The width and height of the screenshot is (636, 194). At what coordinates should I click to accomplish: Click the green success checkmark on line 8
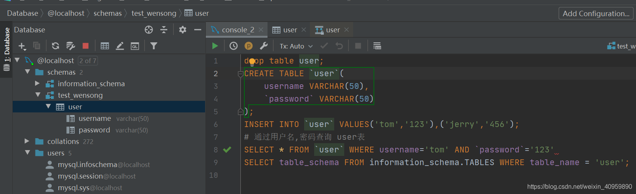pos(227,150)
